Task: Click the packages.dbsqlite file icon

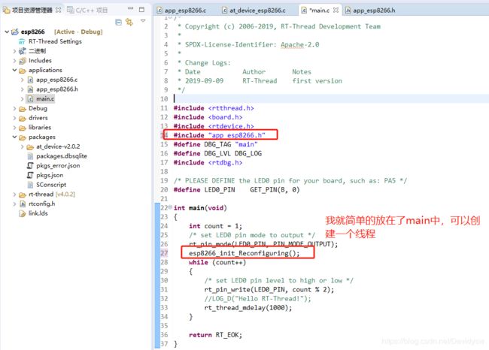Action: [30, 156]
